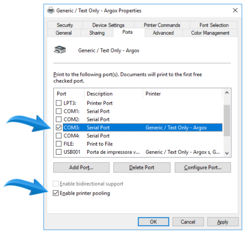This screenshot has height=238, width=251.
Task: Switch to the Color Management tab
Action: pos(210,33)
